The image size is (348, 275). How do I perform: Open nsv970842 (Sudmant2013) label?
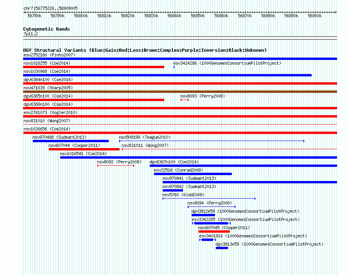[x=189, y=186]
